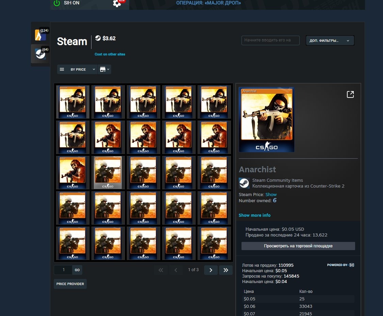Click the item name search field

tap(270, 40)
